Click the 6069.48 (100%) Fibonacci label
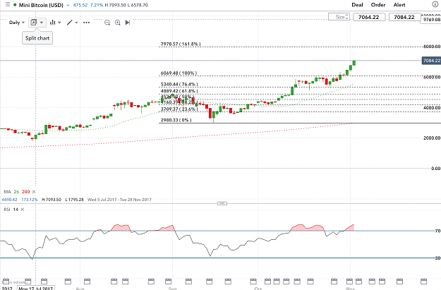The image size is (441, 290). (179, 73)
